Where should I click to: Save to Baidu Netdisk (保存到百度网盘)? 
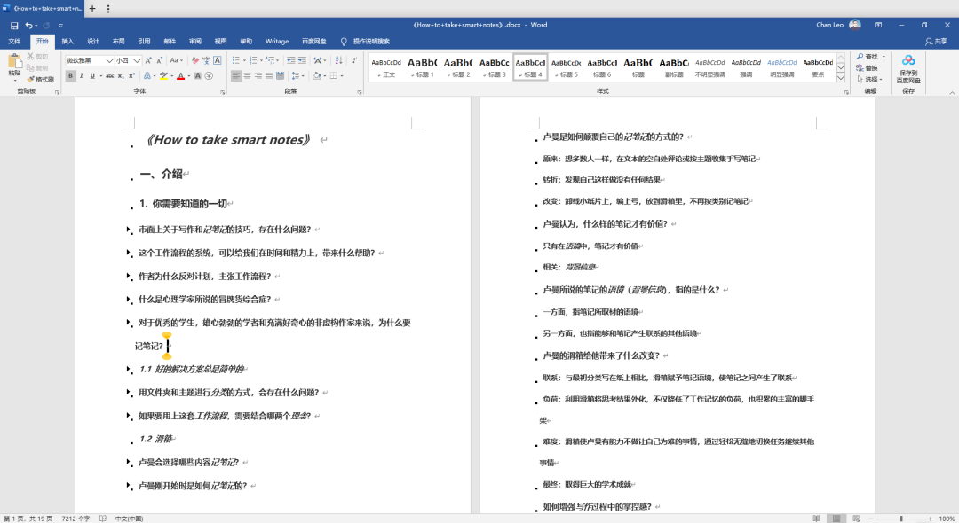(x=908, y=68)
